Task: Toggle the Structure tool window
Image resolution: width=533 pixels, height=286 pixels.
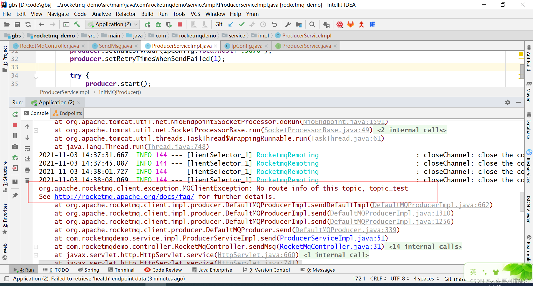Action: coord(5,176)
